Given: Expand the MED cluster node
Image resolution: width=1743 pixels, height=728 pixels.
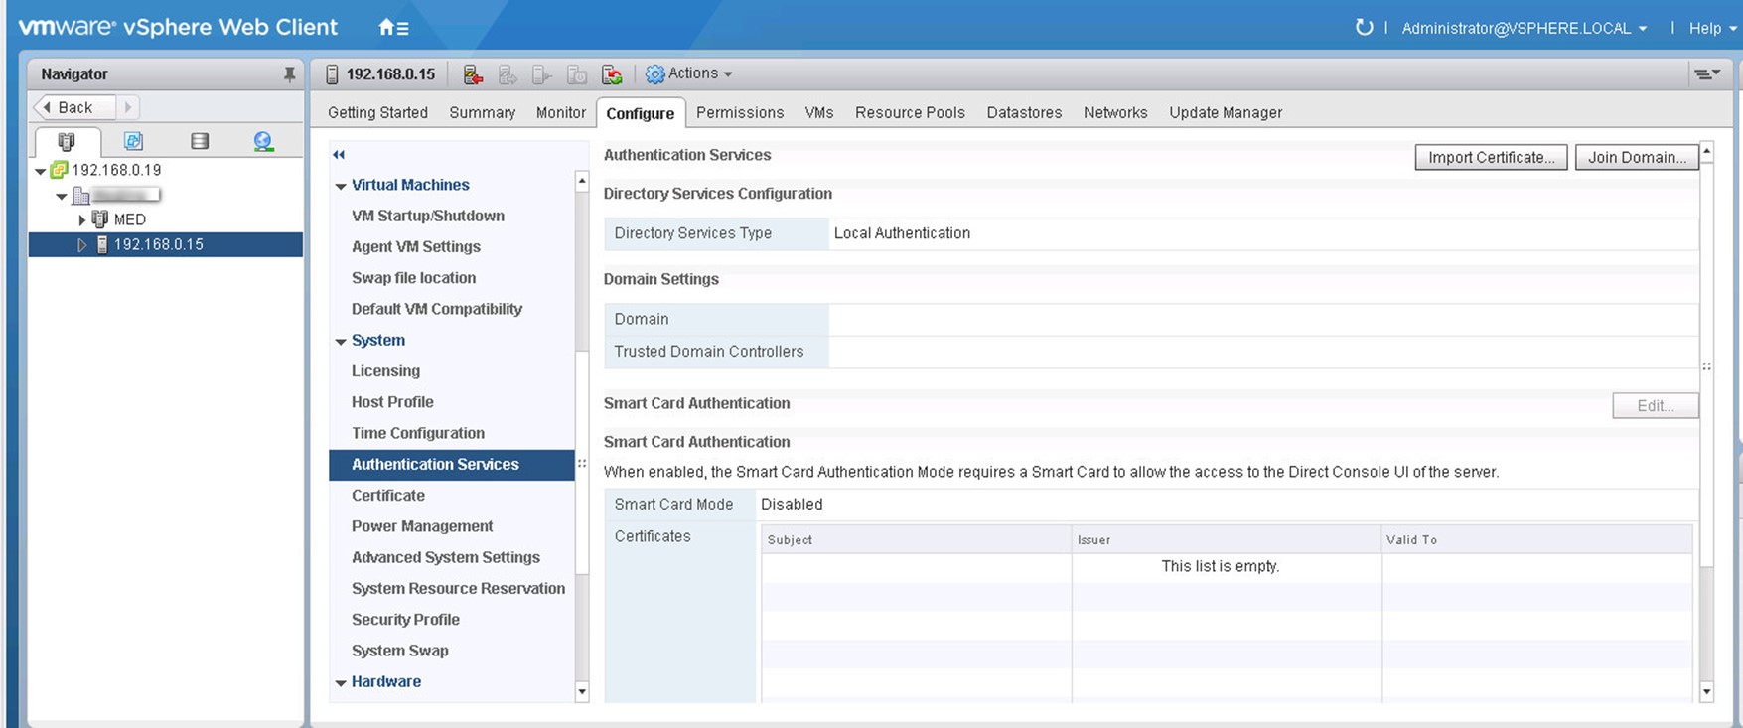Looking at the screenshot, I should click(82, 220).
